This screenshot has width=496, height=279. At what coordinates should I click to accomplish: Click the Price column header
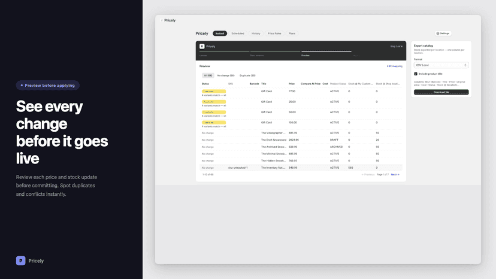pyautogui.click(x=292, y=84)
